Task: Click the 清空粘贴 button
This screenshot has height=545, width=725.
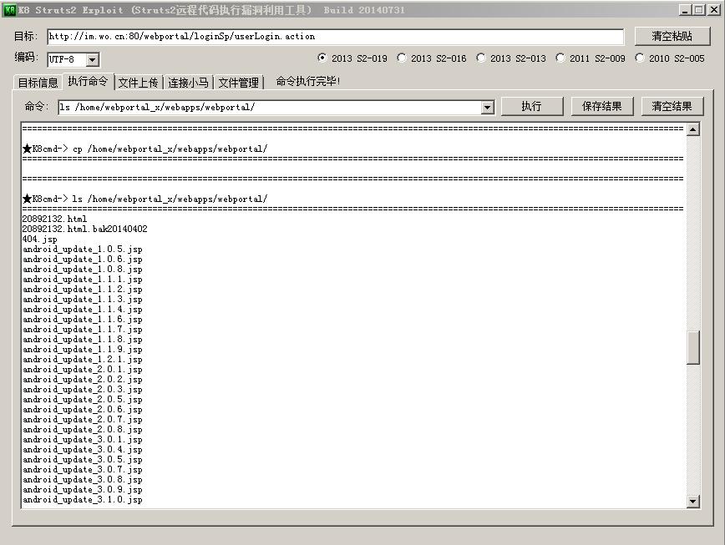Action: click(672, 36)
